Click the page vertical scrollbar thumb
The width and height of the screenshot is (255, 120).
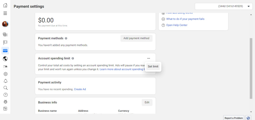251,68
